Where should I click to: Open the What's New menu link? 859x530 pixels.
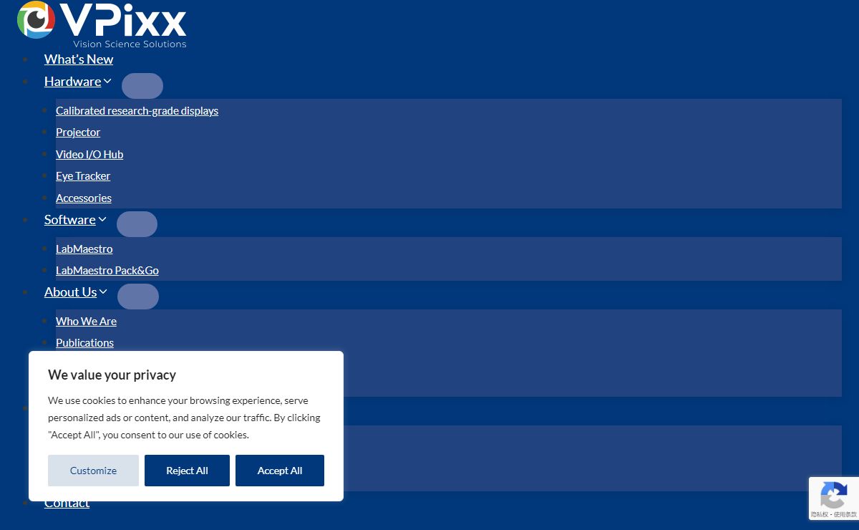pyautogui.click(x=79, y=59)
